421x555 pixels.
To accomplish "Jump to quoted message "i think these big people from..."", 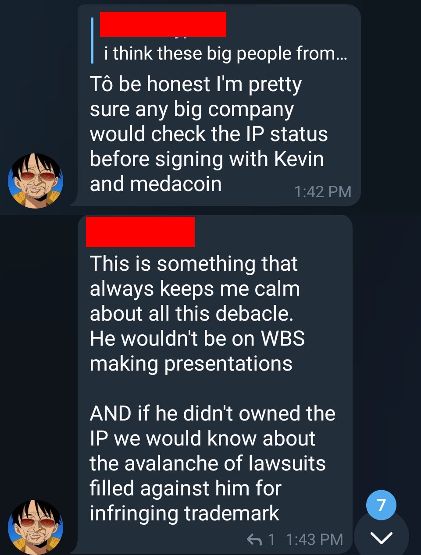I will (225, 53).
